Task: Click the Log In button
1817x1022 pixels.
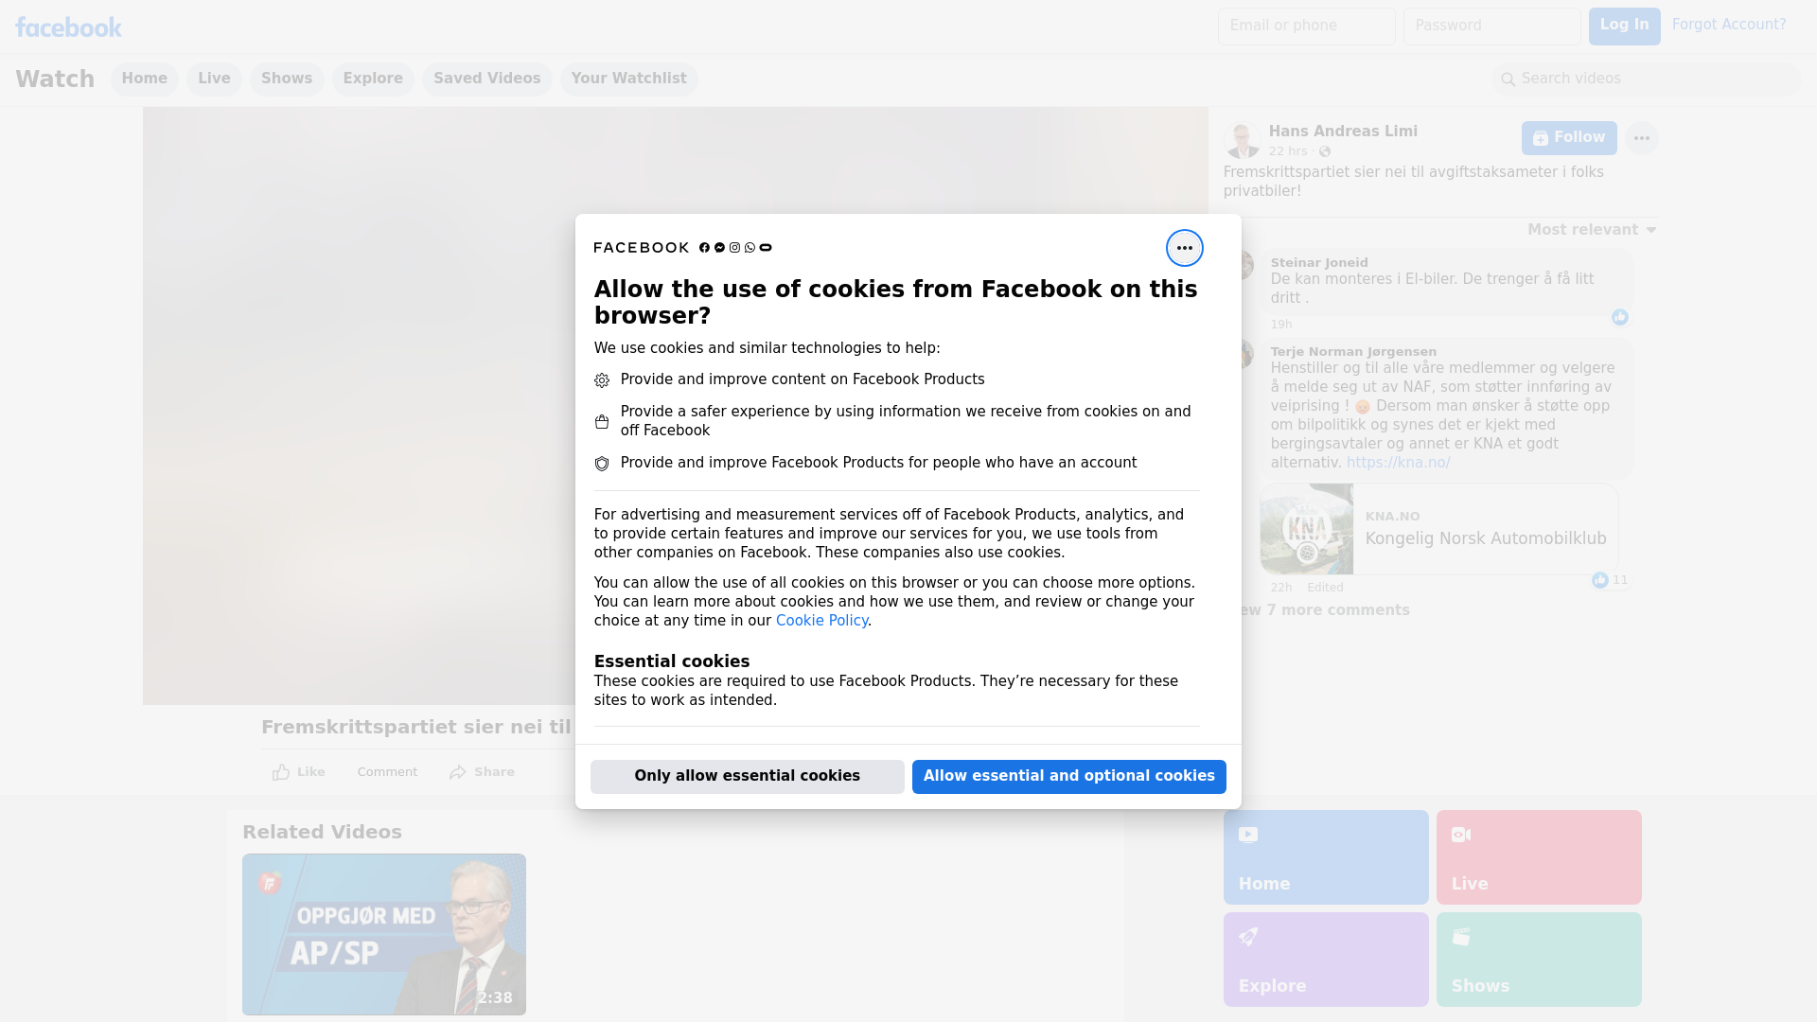Action: pos(1624,26)
